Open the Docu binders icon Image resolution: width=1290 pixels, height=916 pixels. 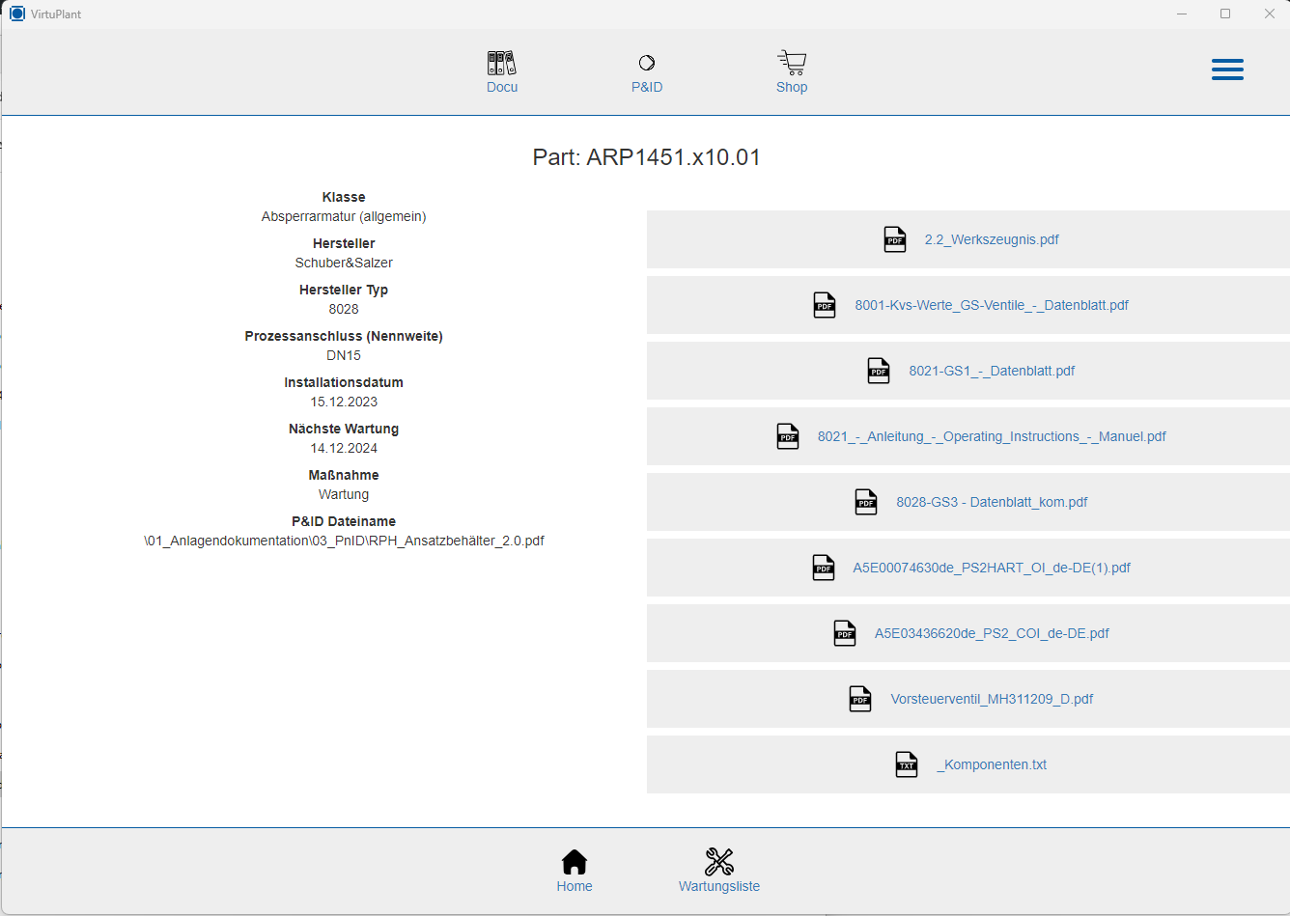point(502,63)
